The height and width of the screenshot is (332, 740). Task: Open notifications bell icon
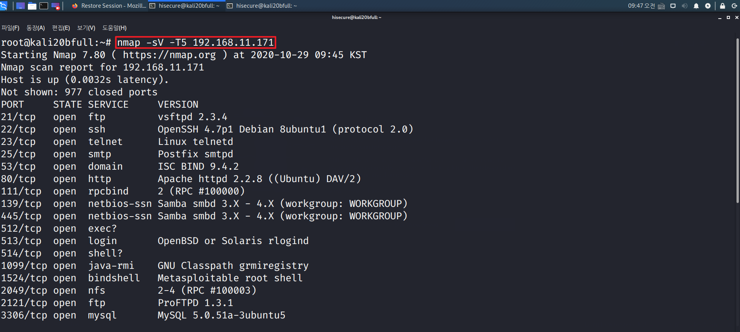[696, 6]
